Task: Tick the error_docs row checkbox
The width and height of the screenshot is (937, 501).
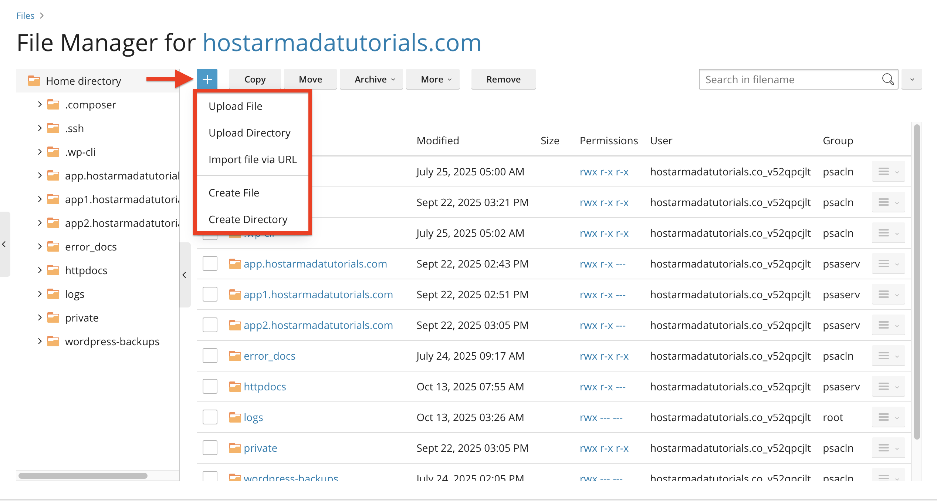Action: pos(210,356)
